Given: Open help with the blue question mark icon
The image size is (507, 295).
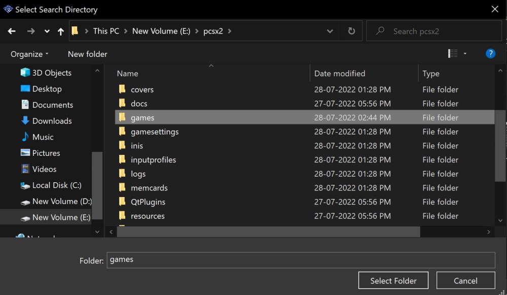Looking at the screenshot, I should point(490,53).
